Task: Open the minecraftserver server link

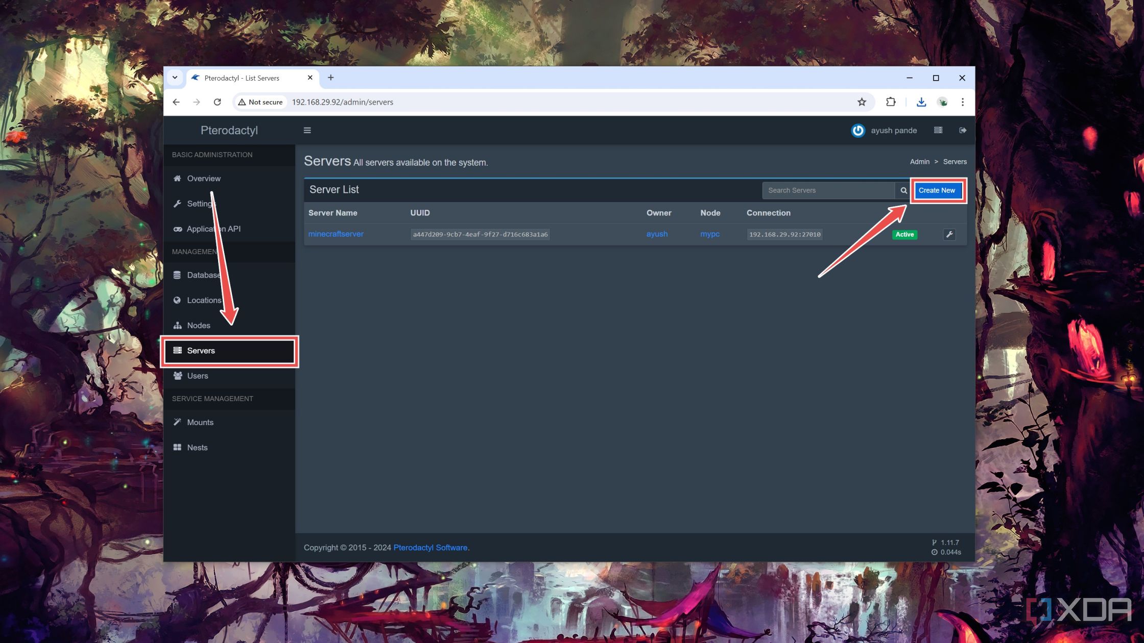Action: [x=336, y=234]
